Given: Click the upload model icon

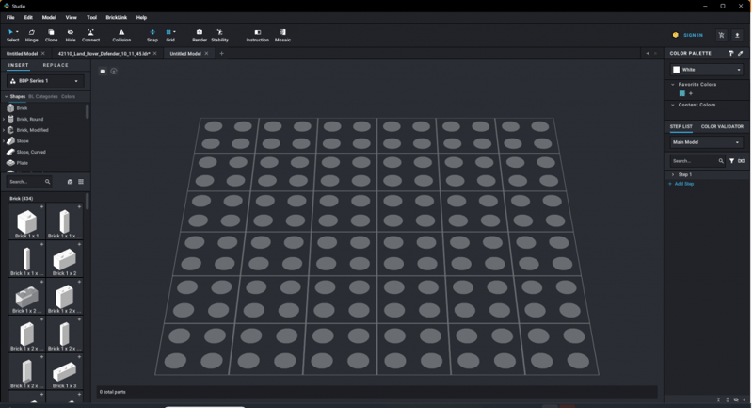Looking at the screenshot, I should (737, 35).
